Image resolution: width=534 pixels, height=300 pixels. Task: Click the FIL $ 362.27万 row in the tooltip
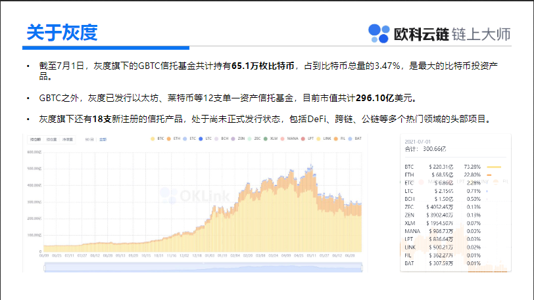[x=443, y=255]
